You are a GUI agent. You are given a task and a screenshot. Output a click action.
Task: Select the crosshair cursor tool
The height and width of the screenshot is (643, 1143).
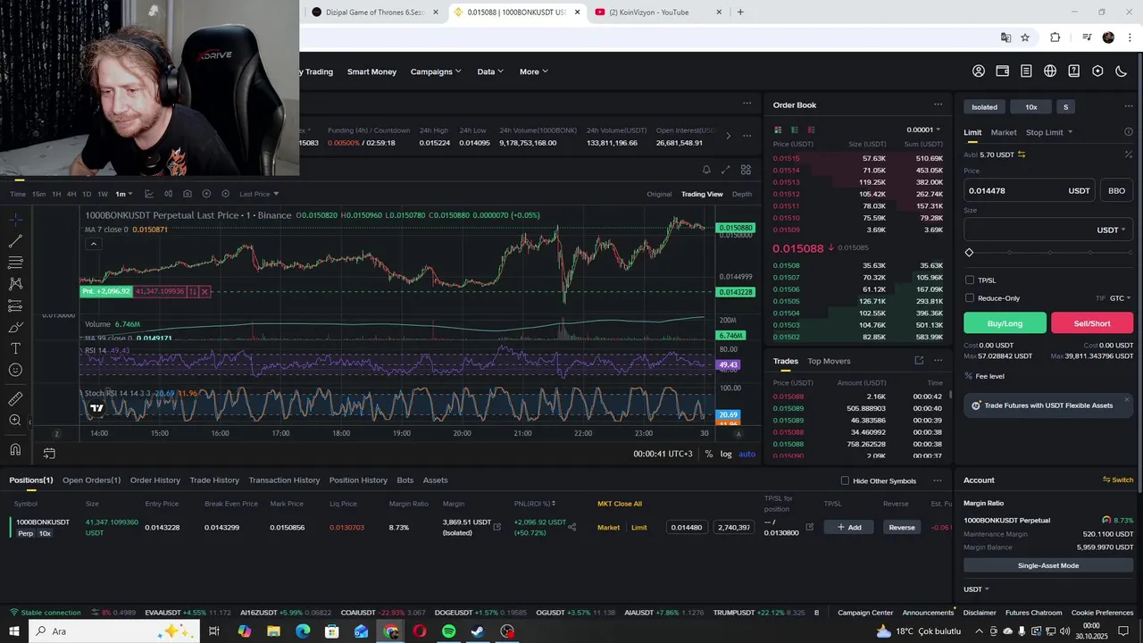[15, 219]
